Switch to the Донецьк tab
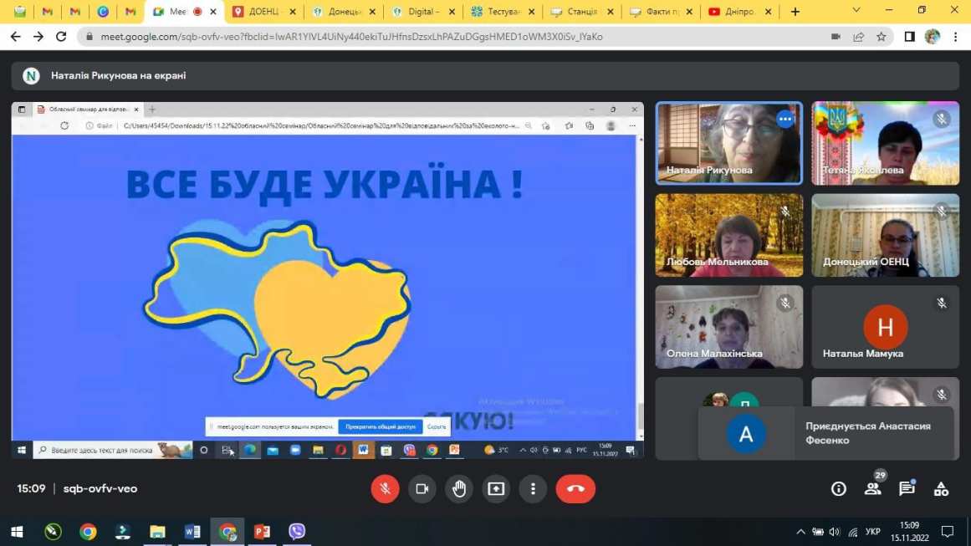The image size is (971, 546). [345, 12]
